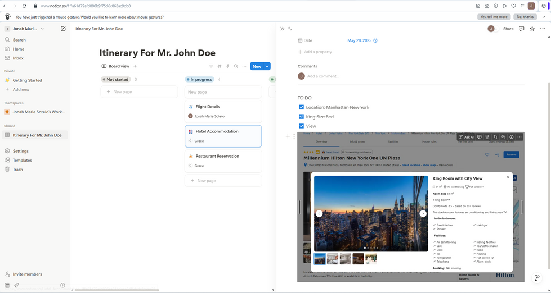Open the Opera snapshot camera icon
Screen dimensions: 551x293
click(487, 6)
